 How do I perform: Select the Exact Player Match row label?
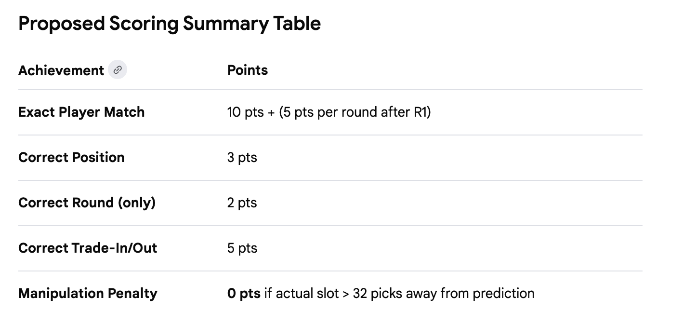point(81,112)
